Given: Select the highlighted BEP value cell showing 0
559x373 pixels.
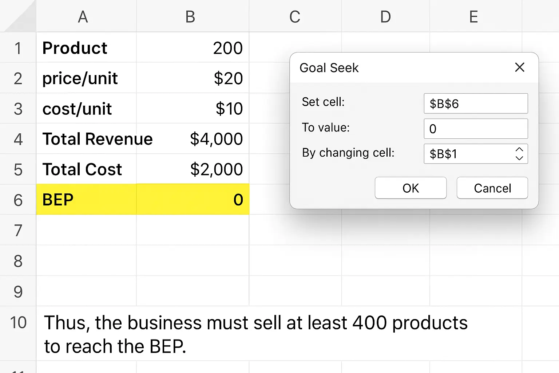Looking at the screenshot, I should point(193,200).
